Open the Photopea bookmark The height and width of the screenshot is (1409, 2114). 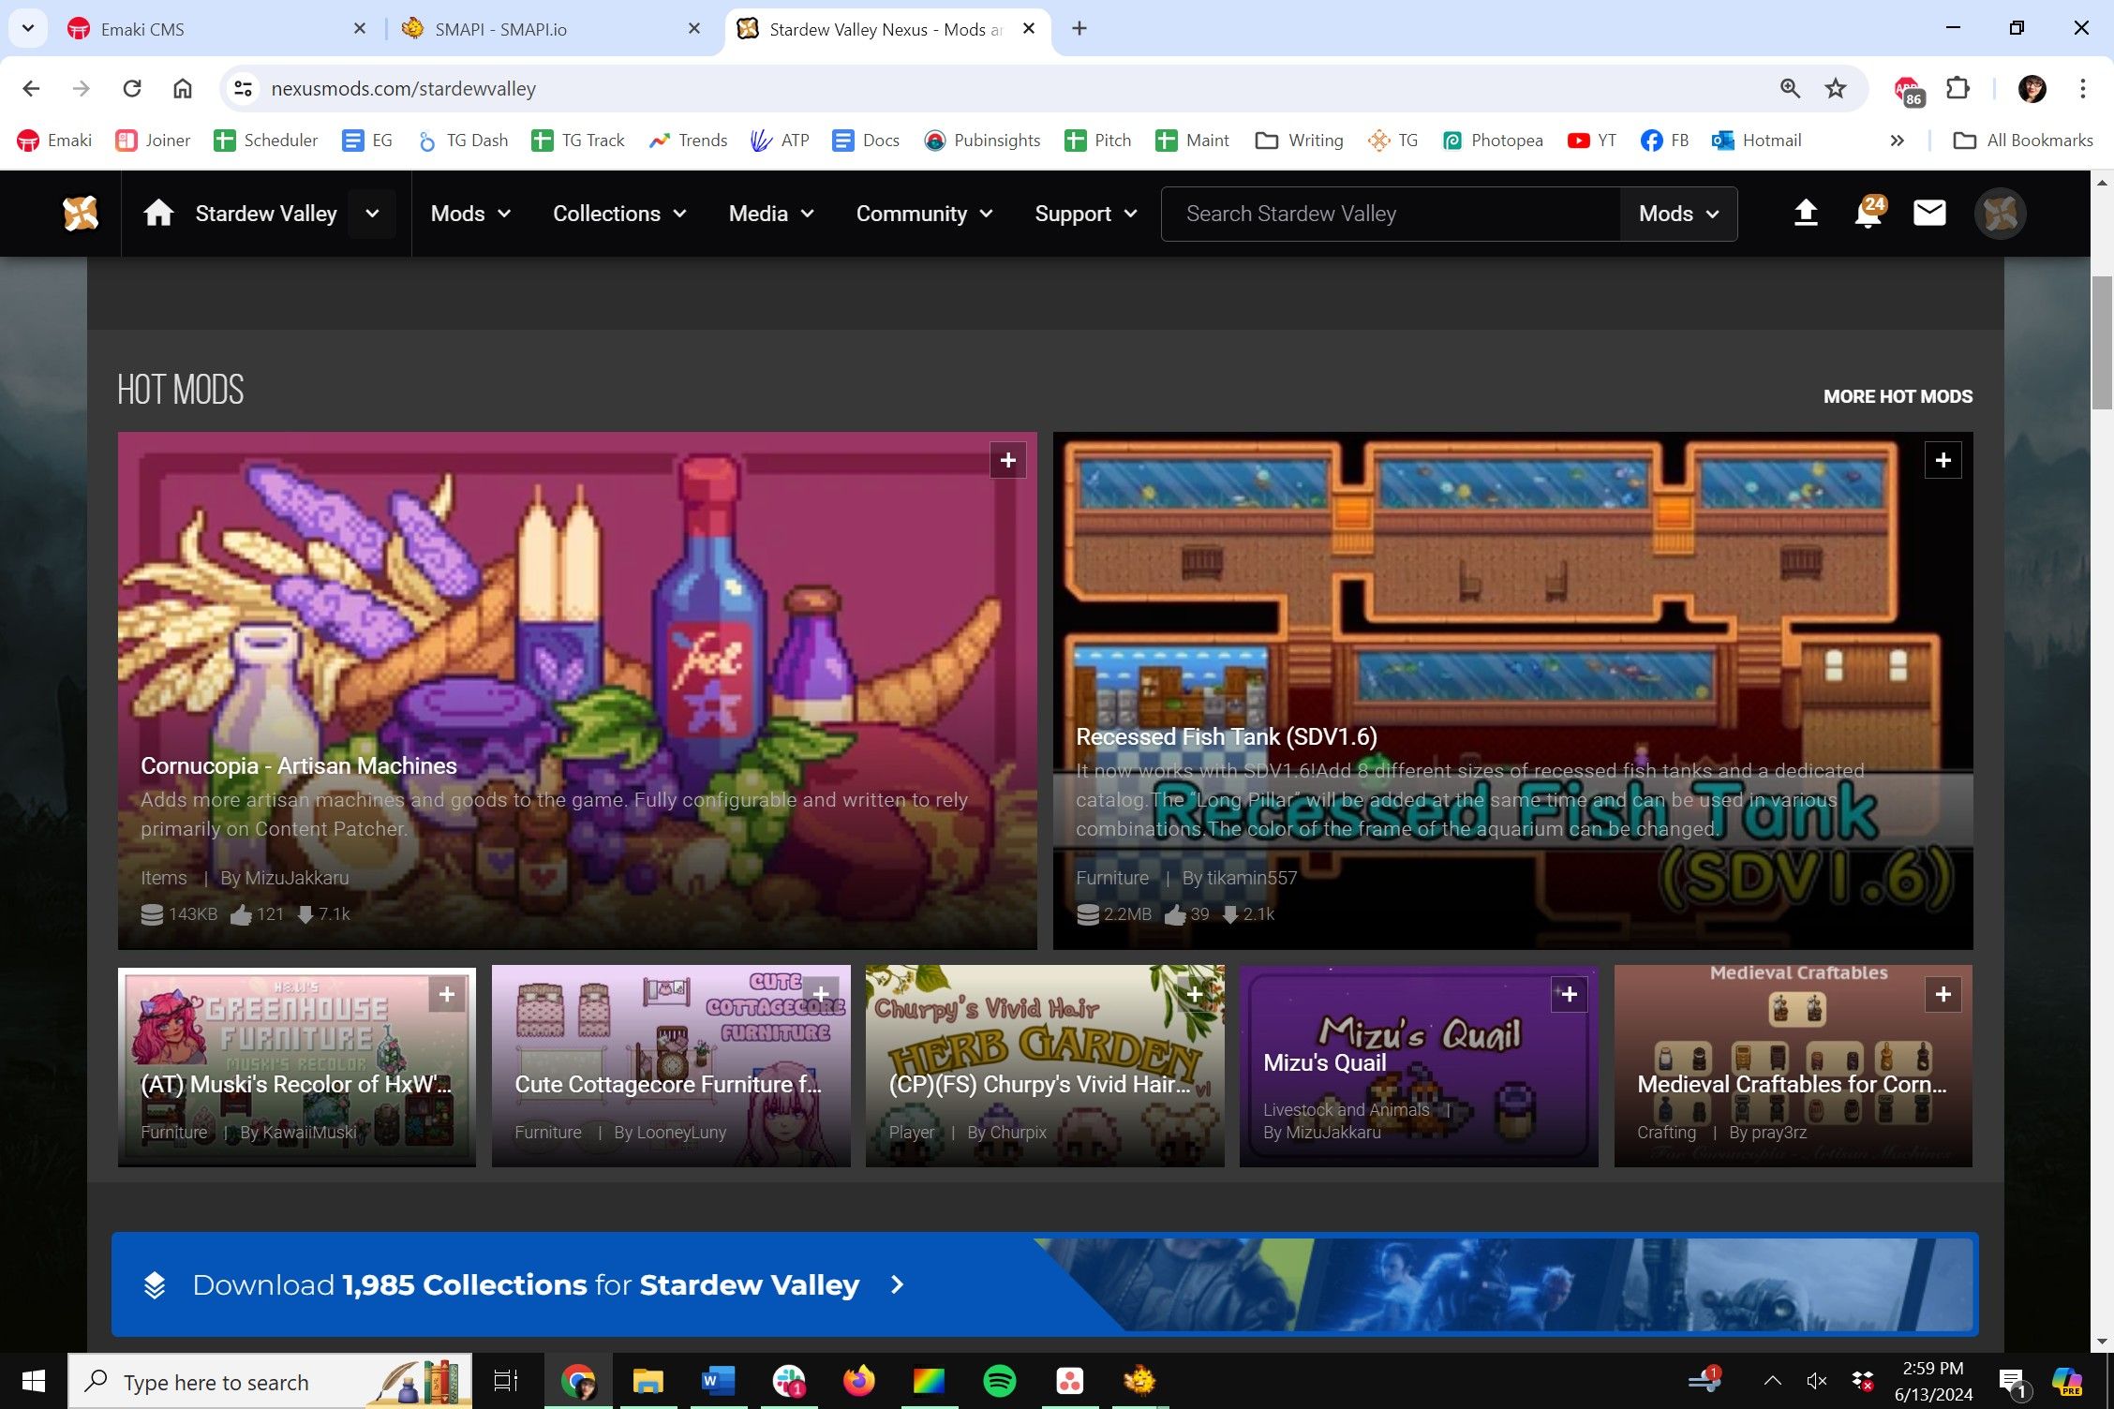(1492, 141)
